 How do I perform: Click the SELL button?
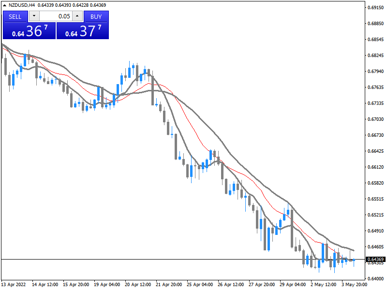[x=15, y=16]
